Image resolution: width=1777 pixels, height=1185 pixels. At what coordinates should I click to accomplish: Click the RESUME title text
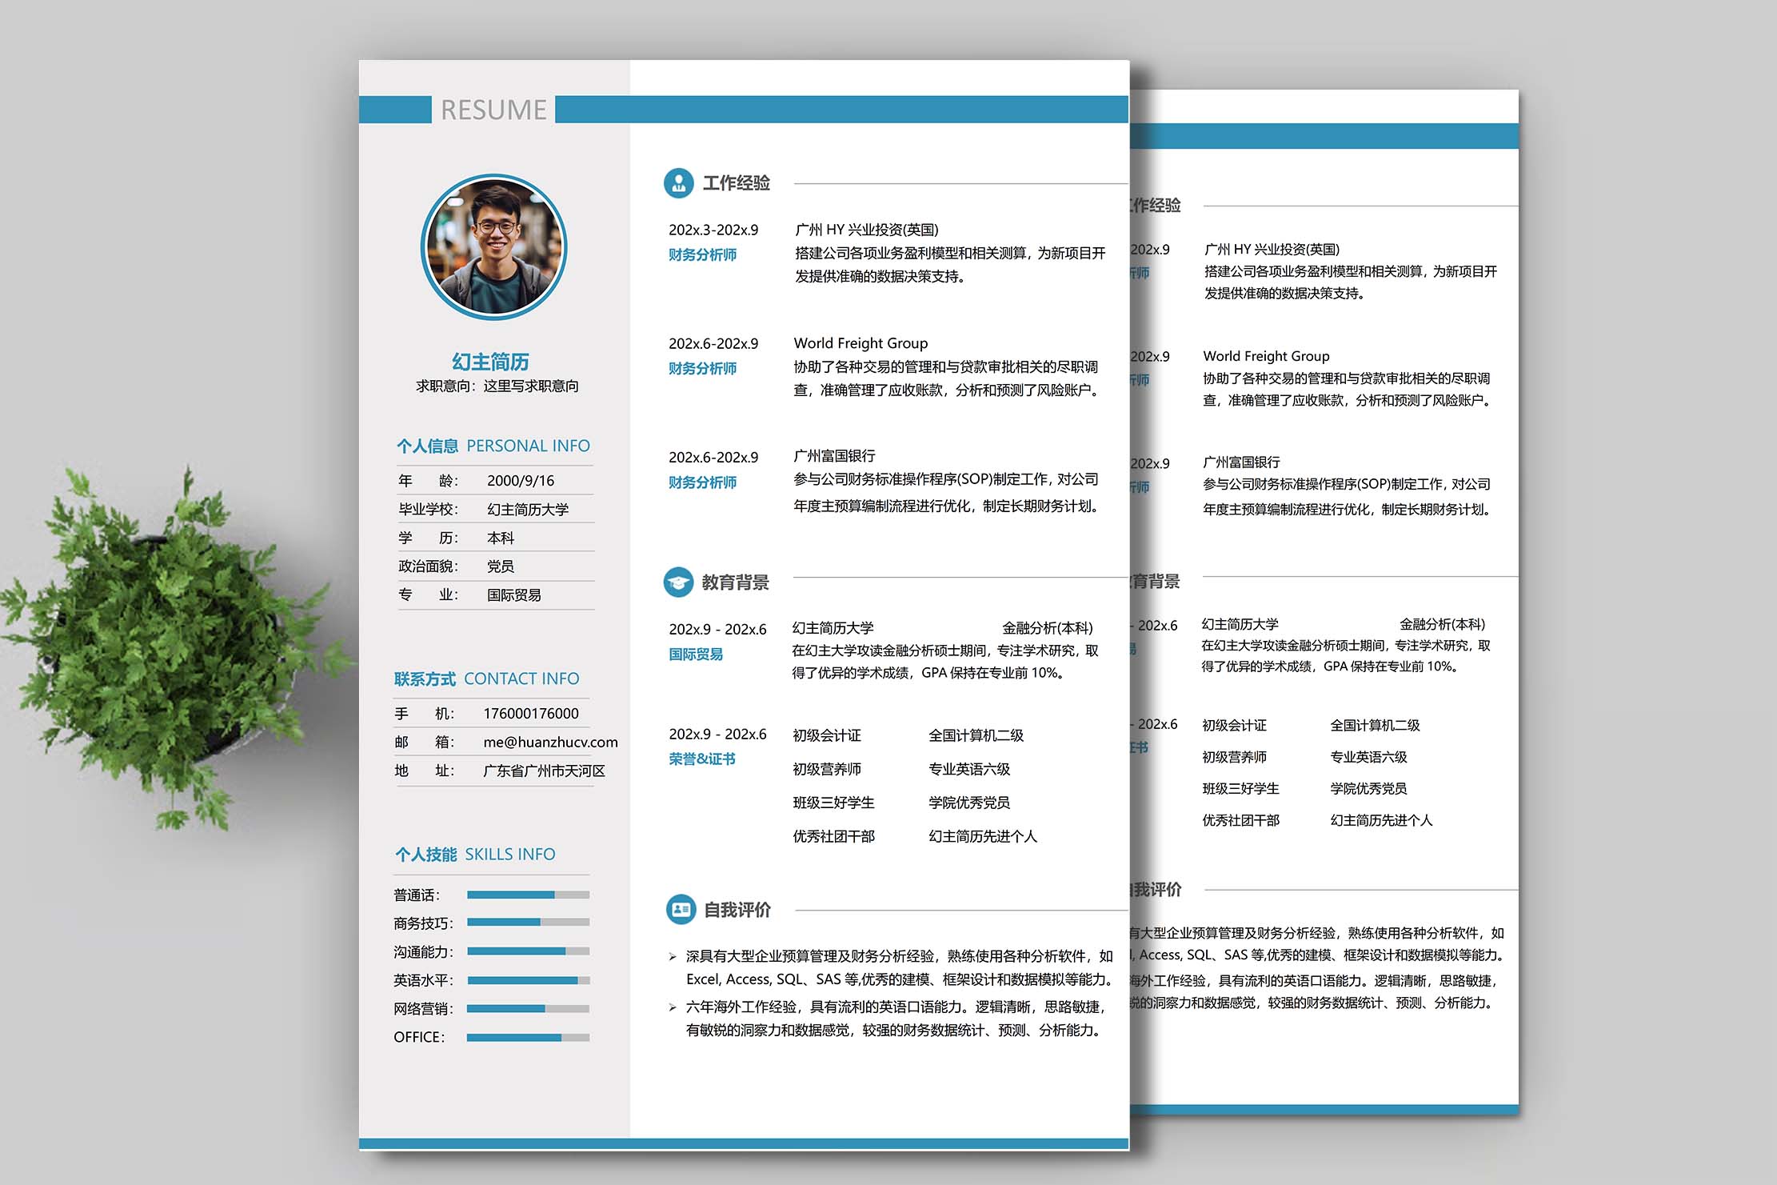pyautogui.click(x=493, y=110)
